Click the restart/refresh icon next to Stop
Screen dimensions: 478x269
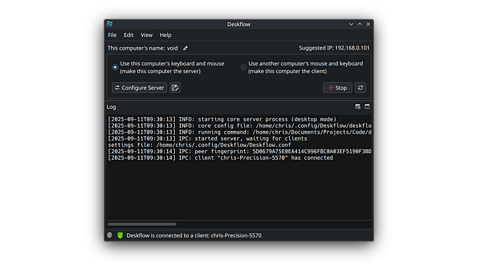[360, 88]
